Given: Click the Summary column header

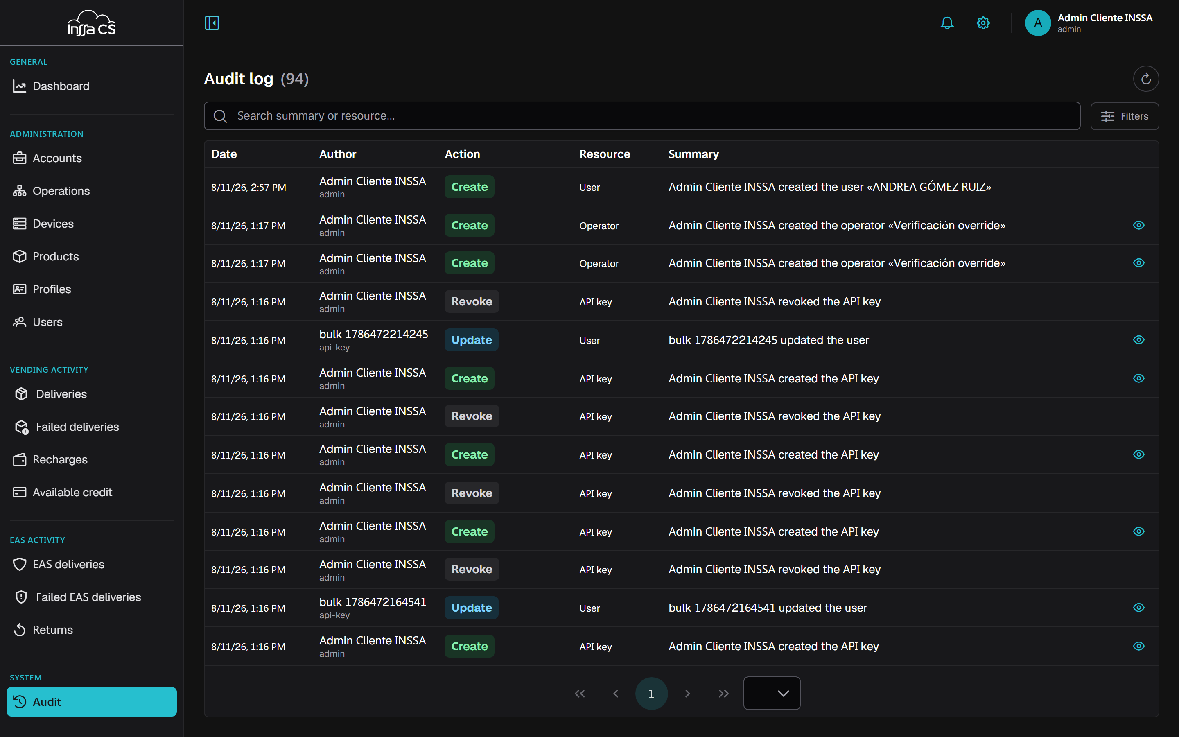Looking at the screenshot, I should [693, 154].
